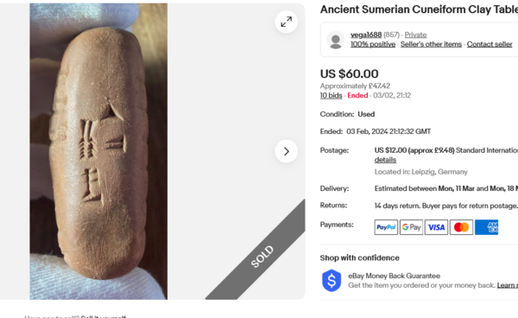The image size is (518, 318).
Task: Open Learn more about Money Back Guarantee
Action: [x=508, y=285]
